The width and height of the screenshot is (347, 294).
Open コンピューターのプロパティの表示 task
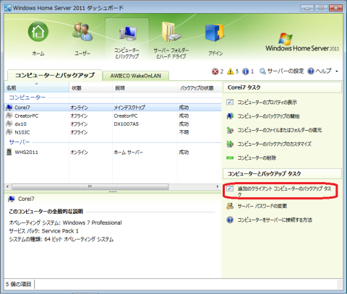(267, 103)
